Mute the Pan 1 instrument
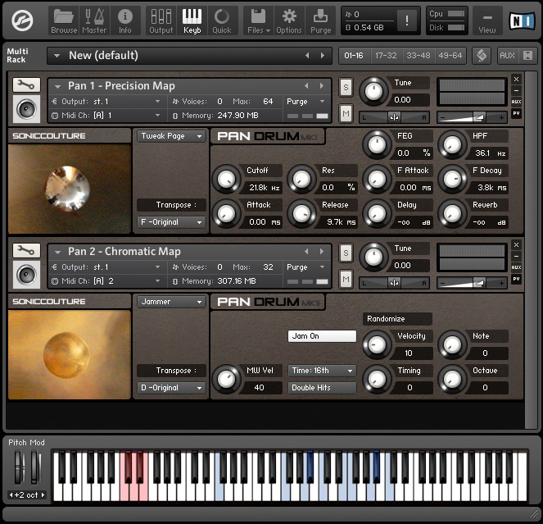The image size is (543, 524). tap(346, 113)
